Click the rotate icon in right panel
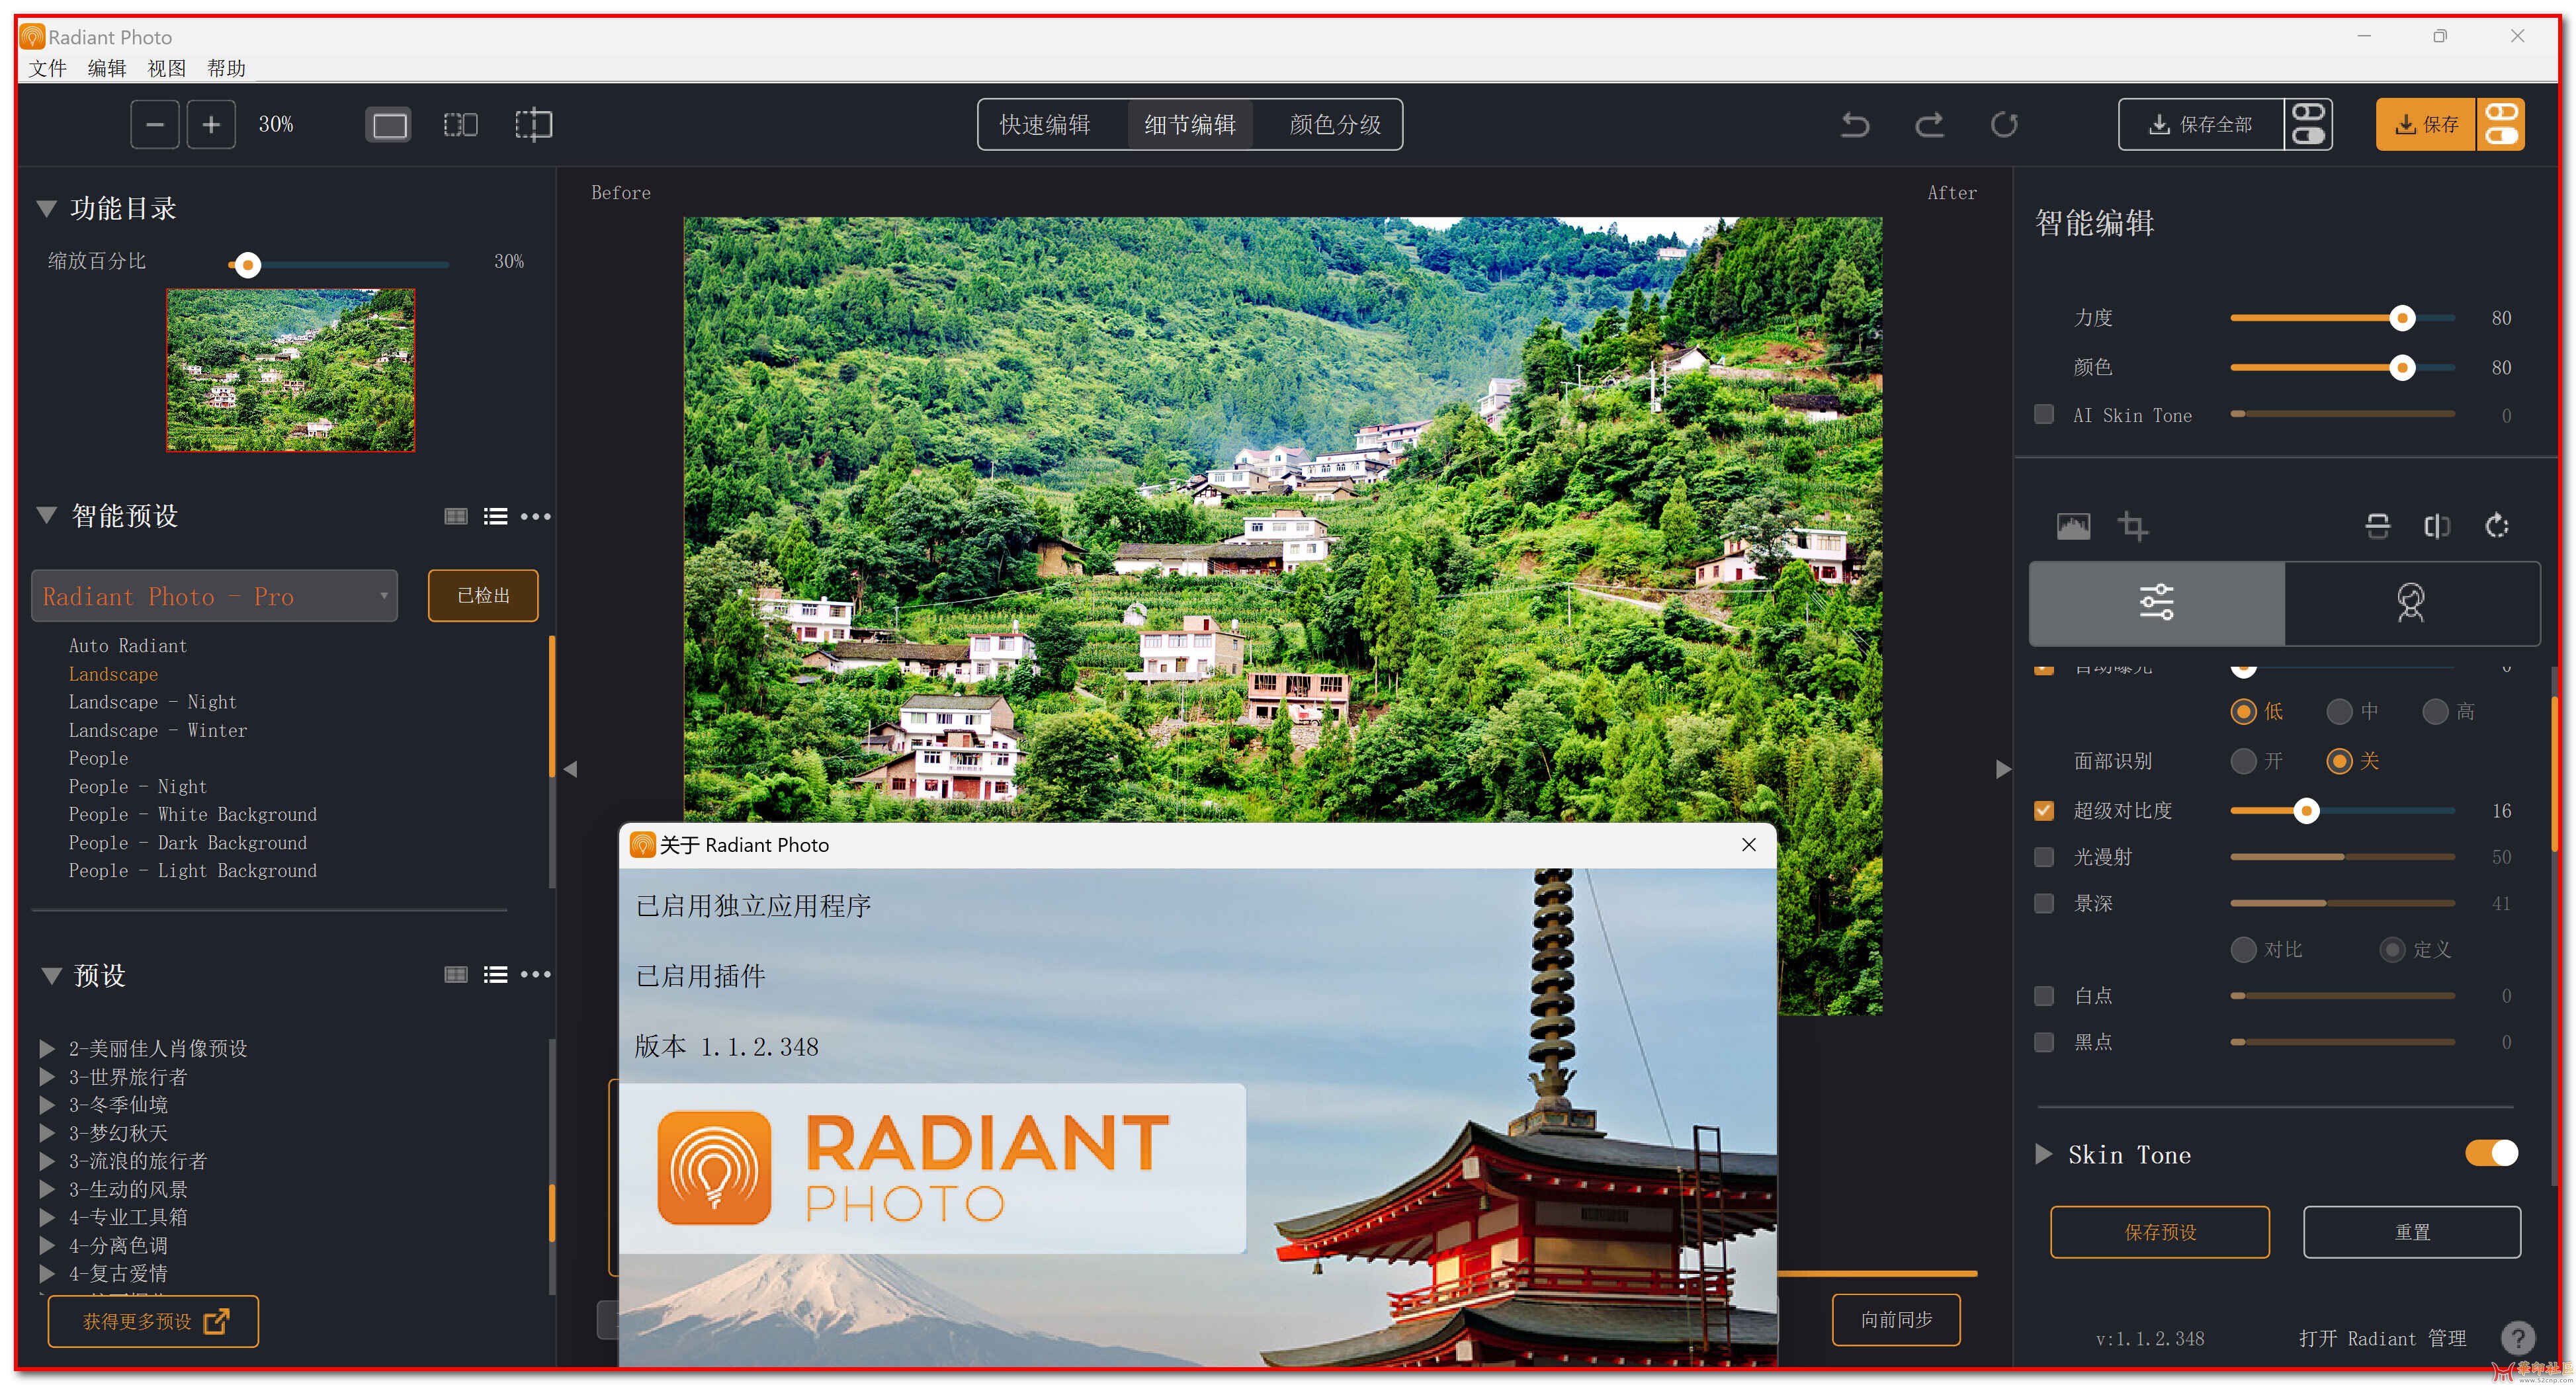 coord(2497,526)
